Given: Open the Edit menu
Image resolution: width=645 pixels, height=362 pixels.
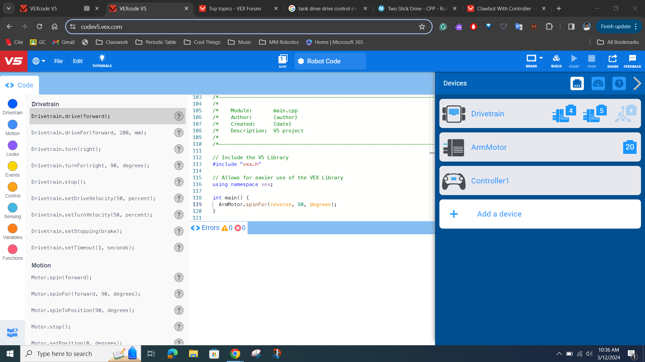Looking at the screenshot, I should tap(78, 61).
